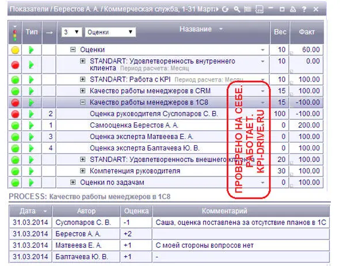Viewport: 340px width, 266px height.
Task: Click the Вес column header
Action: click(x=280, y=32)
